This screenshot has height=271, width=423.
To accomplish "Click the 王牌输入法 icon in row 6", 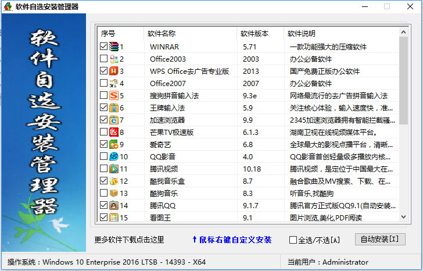I will [114, 108].
